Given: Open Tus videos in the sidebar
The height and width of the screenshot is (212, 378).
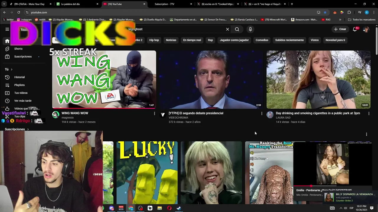Looking at the screenshot, I should [x=21, y=93].
